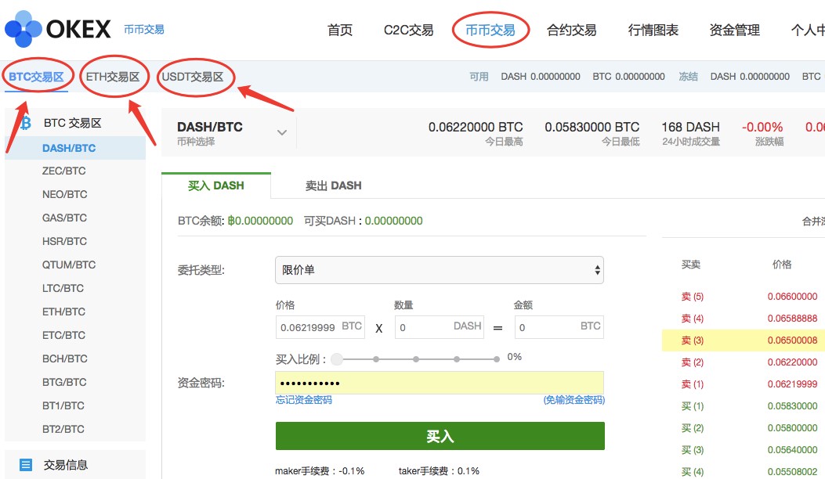Set 买入比例 slider to the midpoint dot
The width and height of the screenshot is (825, 479).
pos(416,360)
